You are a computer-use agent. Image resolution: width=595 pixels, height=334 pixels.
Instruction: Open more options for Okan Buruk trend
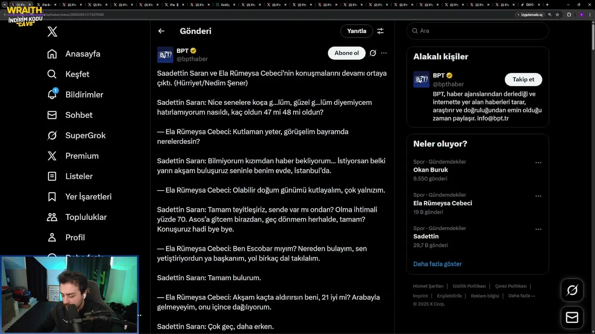click(538, 163)
